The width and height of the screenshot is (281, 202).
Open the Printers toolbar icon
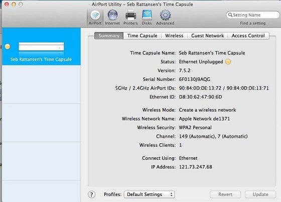tap(130, 15)
